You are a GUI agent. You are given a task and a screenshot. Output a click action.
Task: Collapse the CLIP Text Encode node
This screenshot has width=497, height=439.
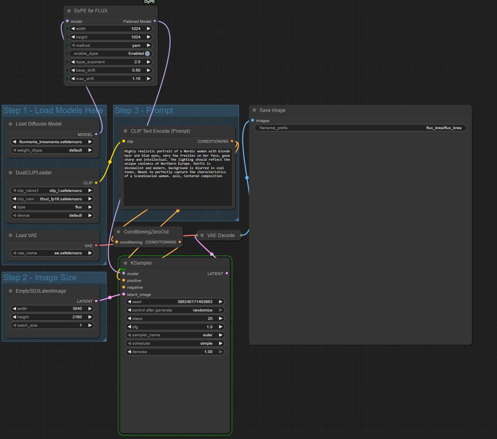125,131
